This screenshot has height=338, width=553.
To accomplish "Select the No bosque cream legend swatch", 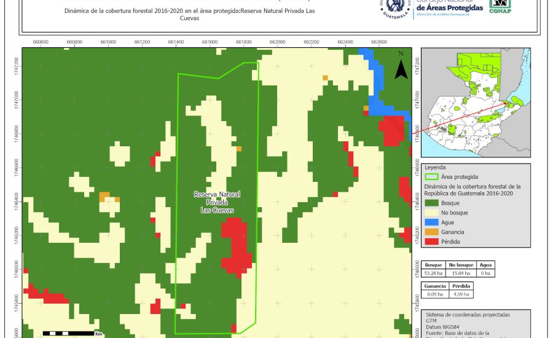I will pyautogui.click(x=431, y=212).
